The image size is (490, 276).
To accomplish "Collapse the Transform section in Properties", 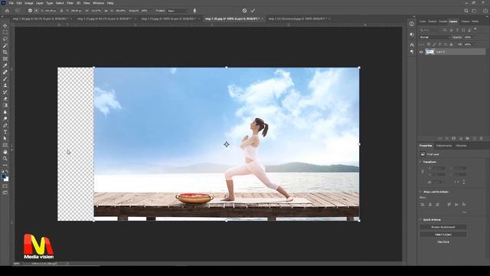I will [420, 162].
